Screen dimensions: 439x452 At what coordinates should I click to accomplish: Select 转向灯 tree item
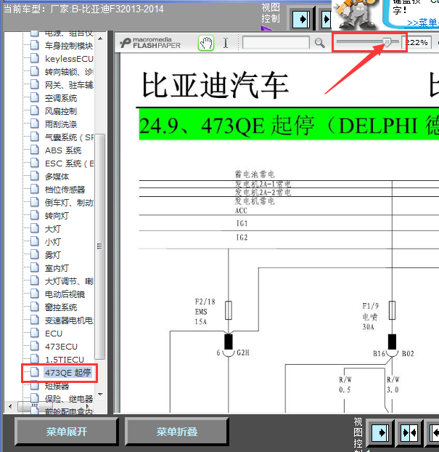coord(57,216)
